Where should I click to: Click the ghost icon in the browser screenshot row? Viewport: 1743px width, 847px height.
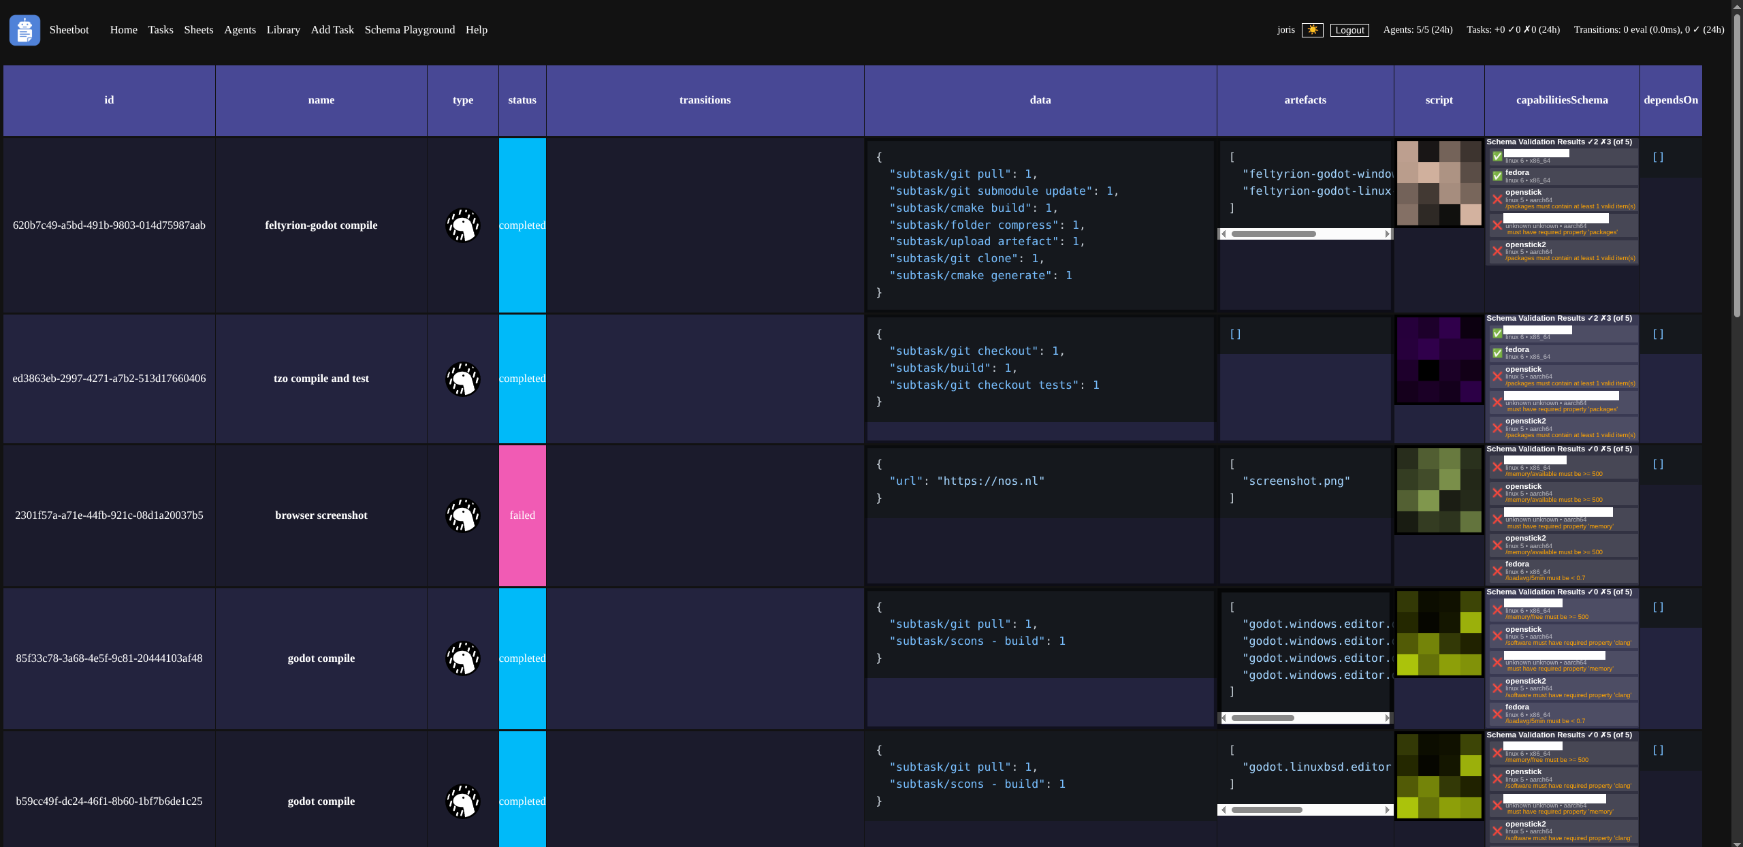(x=463, y=515)
